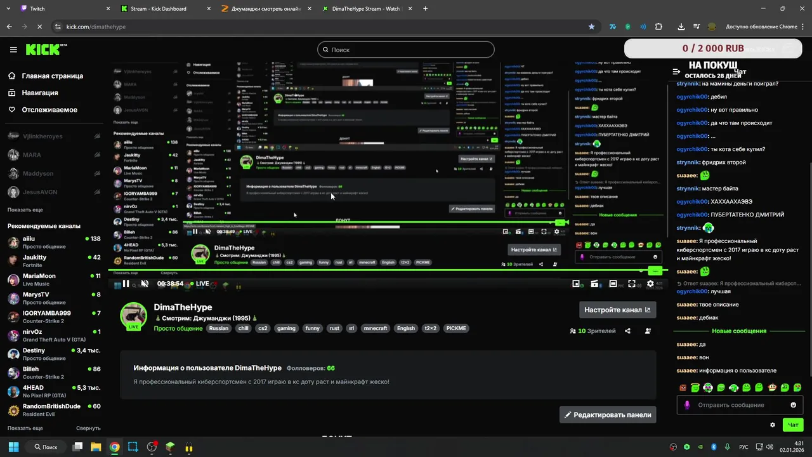The image size is (812, 457).
Task: Open the chat settings gear beside Чат
Action: point(773,425)
